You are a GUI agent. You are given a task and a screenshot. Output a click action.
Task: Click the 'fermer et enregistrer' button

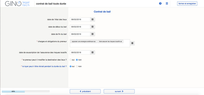(x=187, y=4)
